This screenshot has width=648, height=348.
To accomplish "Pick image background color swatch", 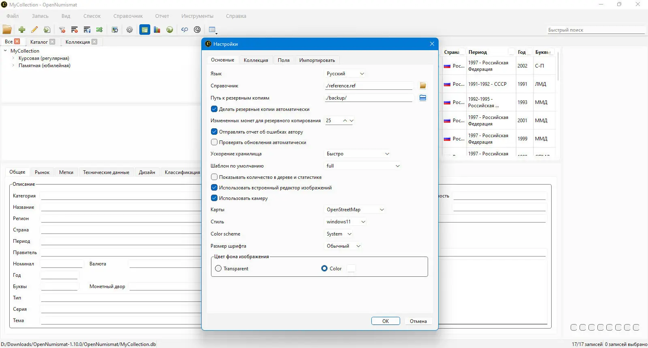I will coord(351,268).
